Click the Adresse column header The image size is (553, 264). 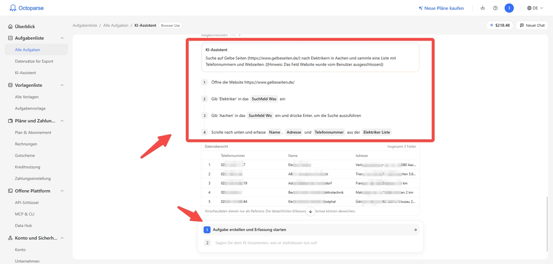362,155
